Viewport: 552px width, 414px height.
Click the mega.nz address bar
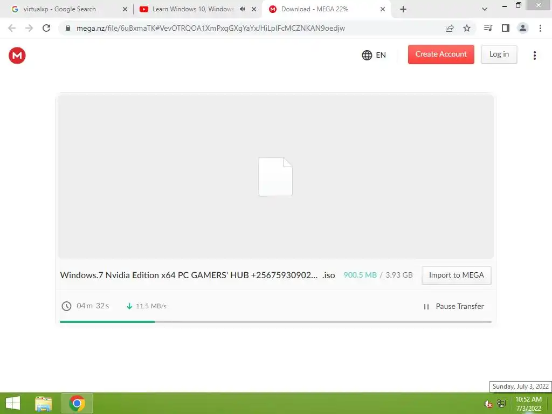click(211, 28)
